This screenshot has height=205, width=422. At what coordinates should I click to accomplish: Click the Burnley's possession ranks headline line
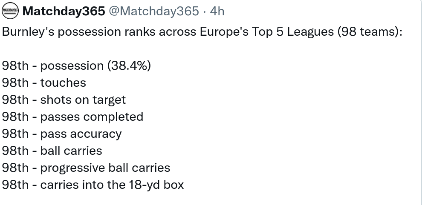click(202, 32)
